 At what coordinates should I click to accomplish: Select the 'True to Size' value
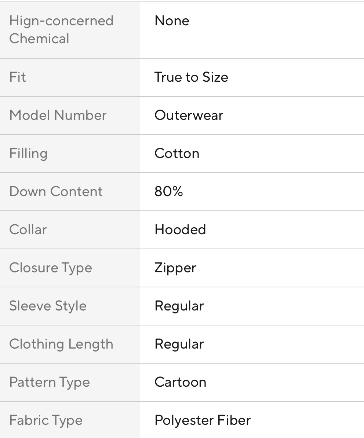(191, 77)
